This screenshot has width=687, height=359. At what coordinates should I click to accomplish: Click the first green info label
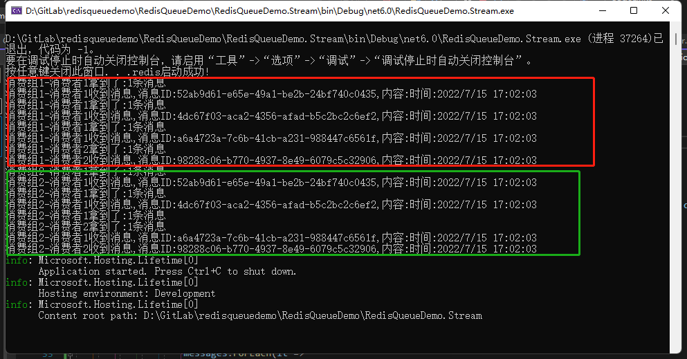tap(17, 260)
